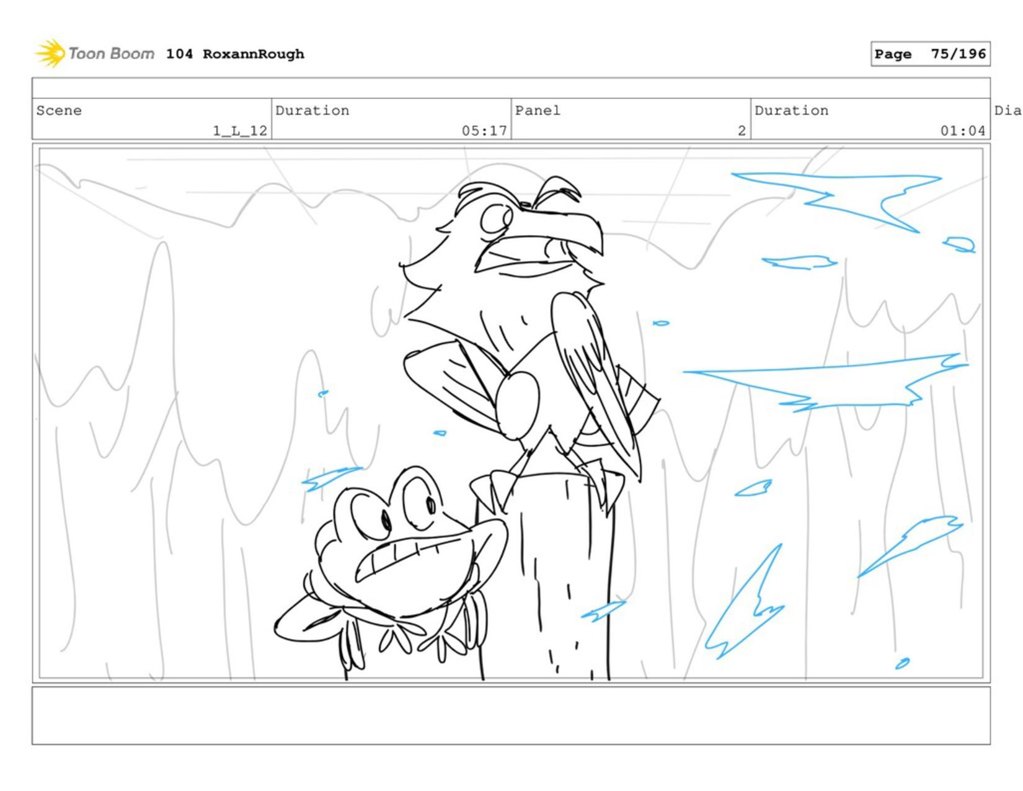Click the scene duration value '05:17'
Viewport: 1023px width, 791px height.
click(484, 131)
